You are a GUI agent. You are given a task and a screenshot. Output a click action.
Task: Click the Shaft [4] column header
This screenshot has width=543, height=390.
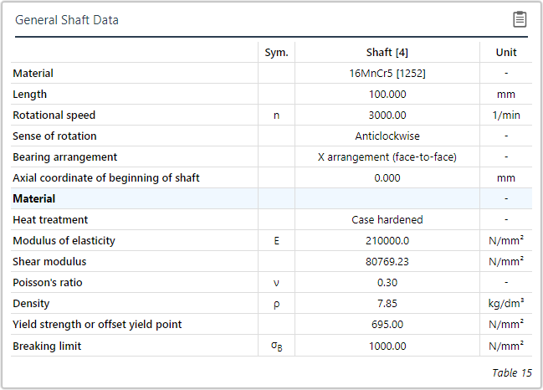pyautogui.click(x=387, y=52)
